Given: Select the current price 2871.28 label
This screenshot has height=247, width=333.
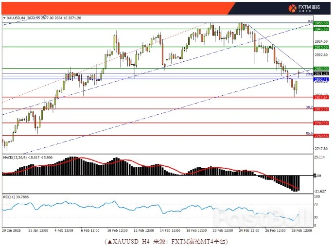Looking at the screenshot, I should click(x=320, y=73).
